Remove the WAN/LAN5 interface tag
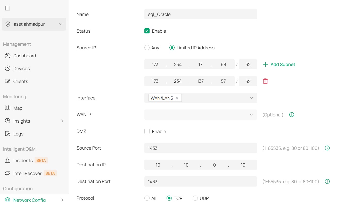361x202 pixels. [x=177, y=98]
